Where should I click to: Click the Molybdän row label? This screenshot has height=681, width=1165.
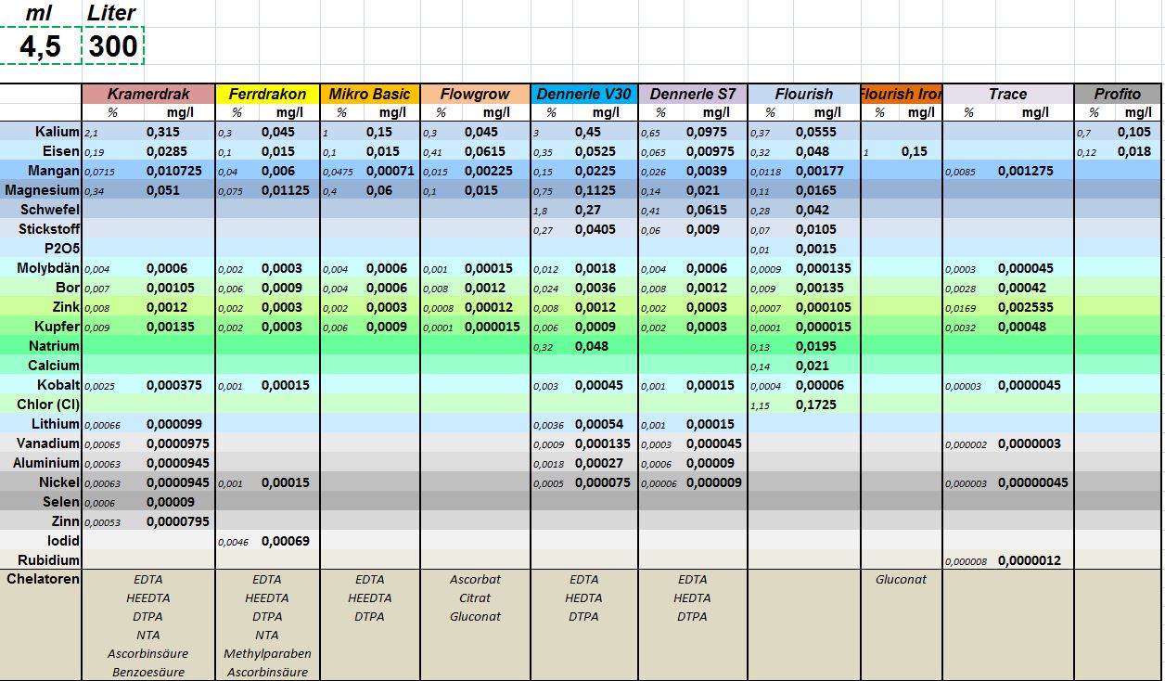pos(48,268)
